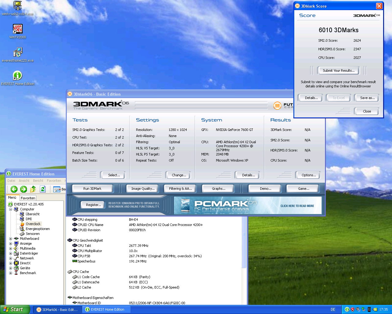Click Demo... button
Viewport: 392px width, 314px height.
265,189
